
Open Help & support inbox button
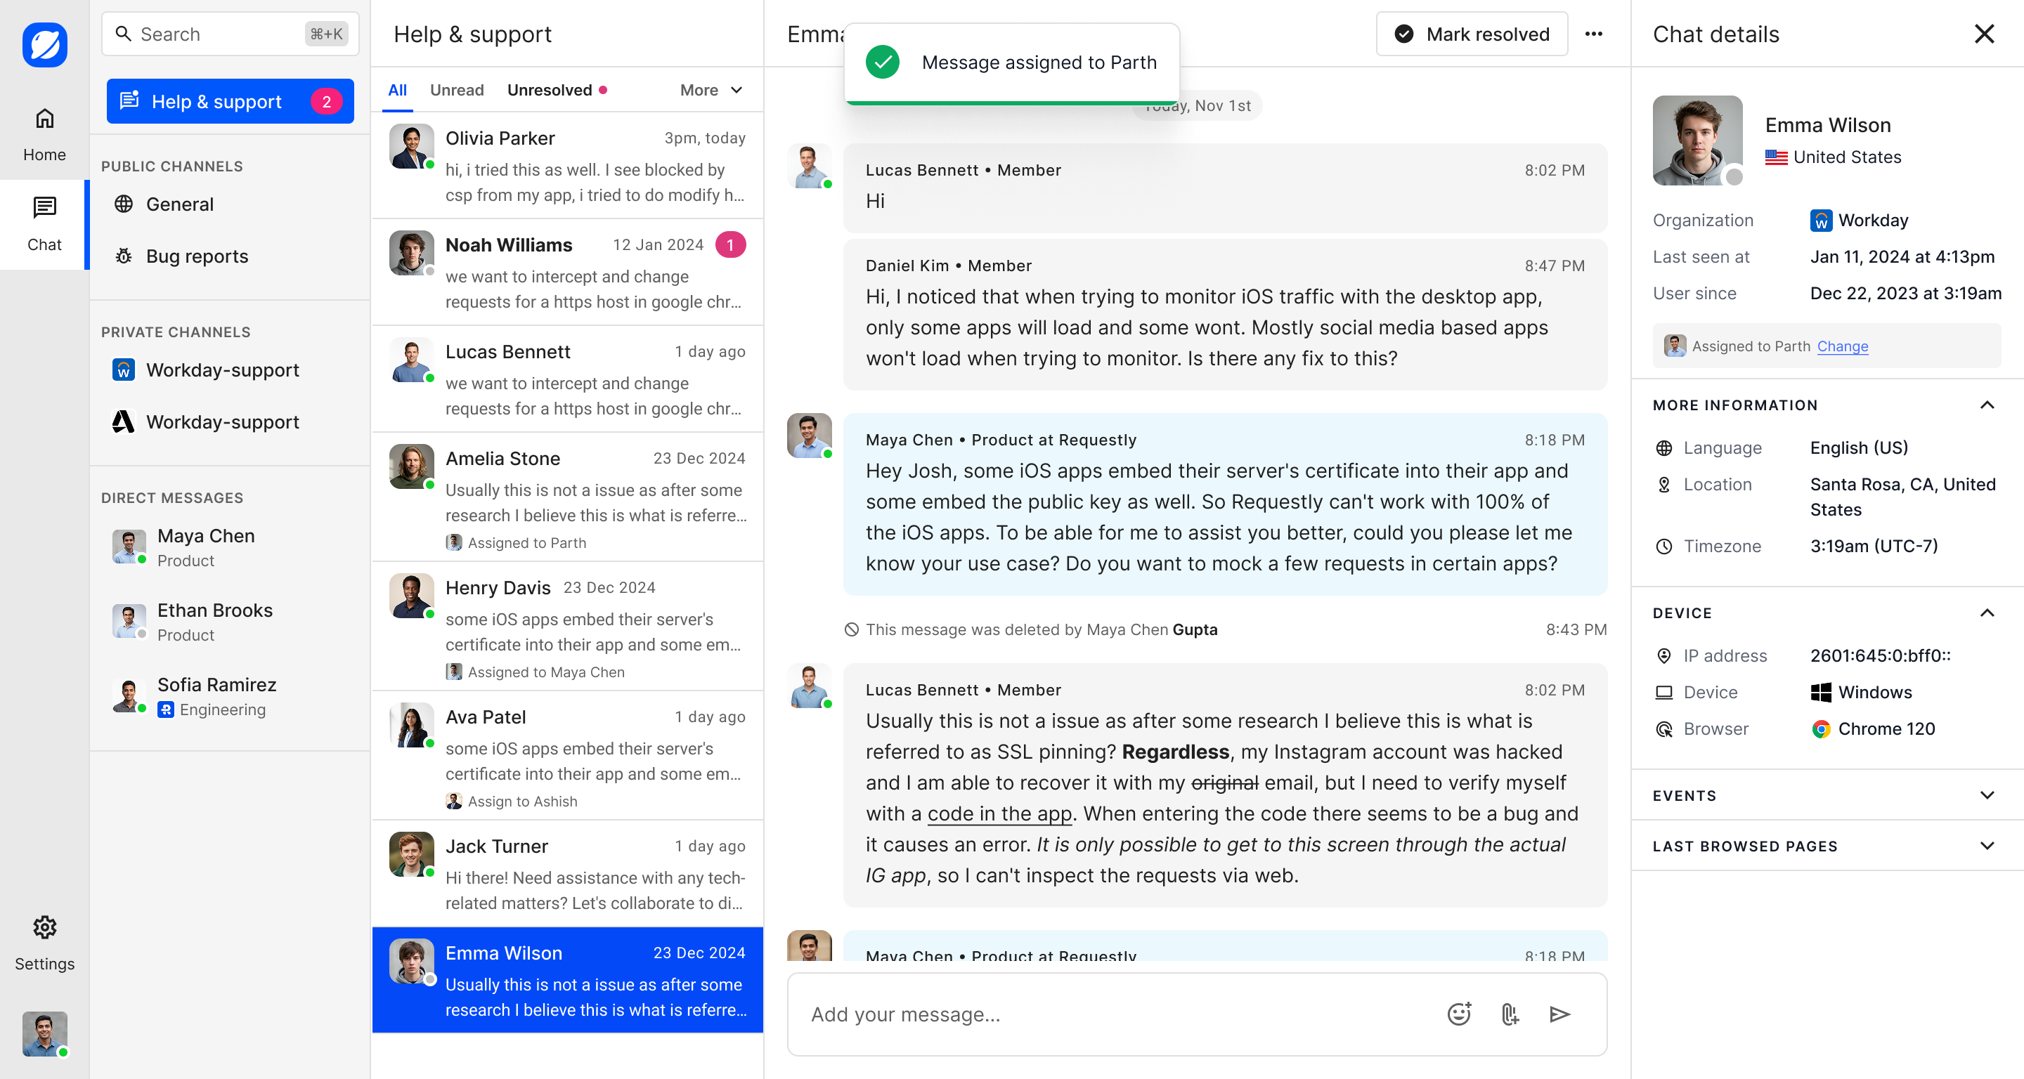(x=231, y=101)
